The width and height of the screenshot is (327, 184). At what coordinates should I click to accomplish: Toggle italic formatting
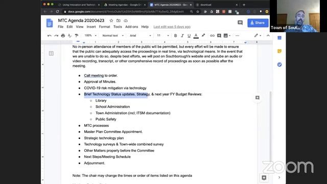pyautogui.click(x=182, y=36)
